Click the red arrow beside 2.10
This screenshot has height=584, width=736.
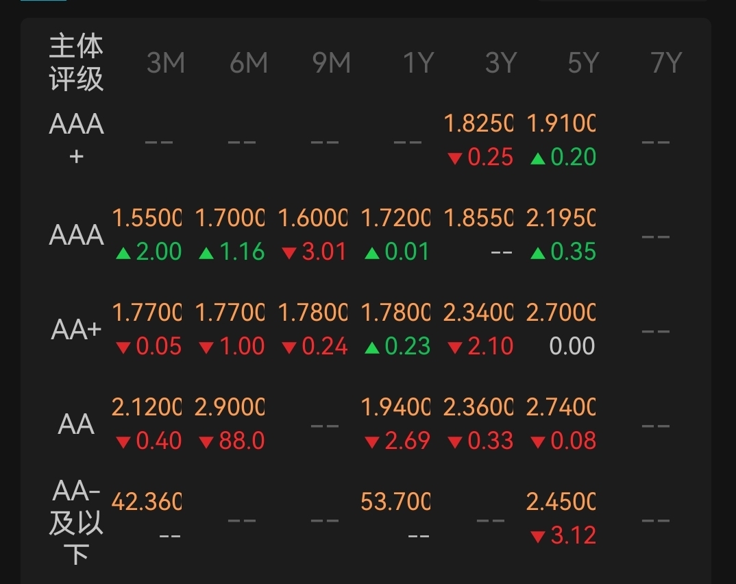[455, 348]
